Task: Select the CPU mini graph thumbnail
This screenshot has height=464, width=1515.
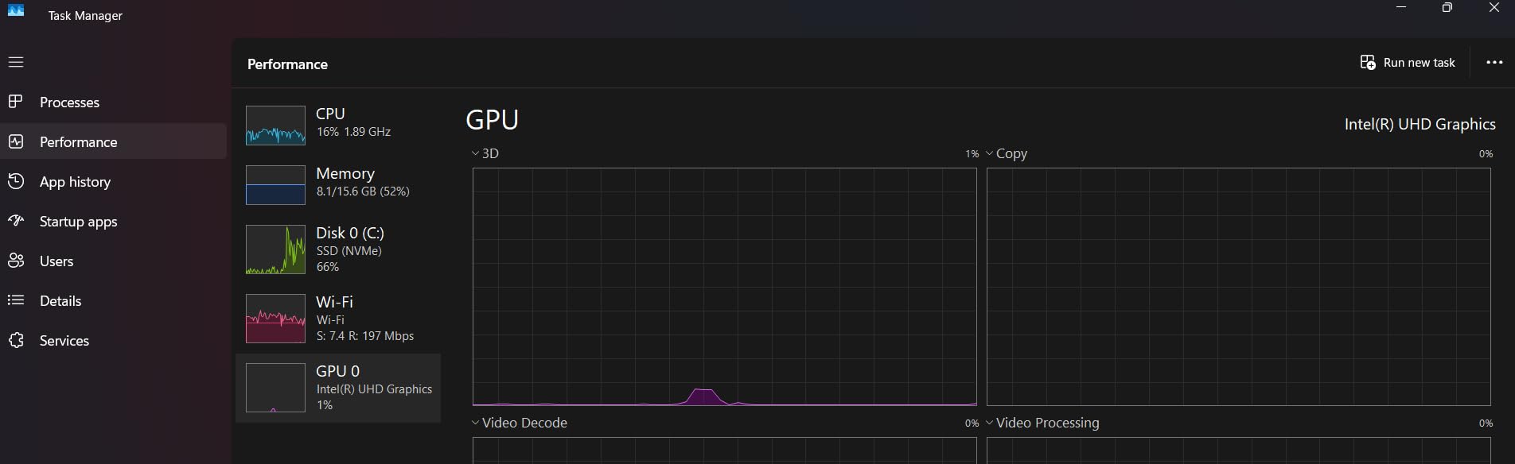Action: tap(275, 126)
